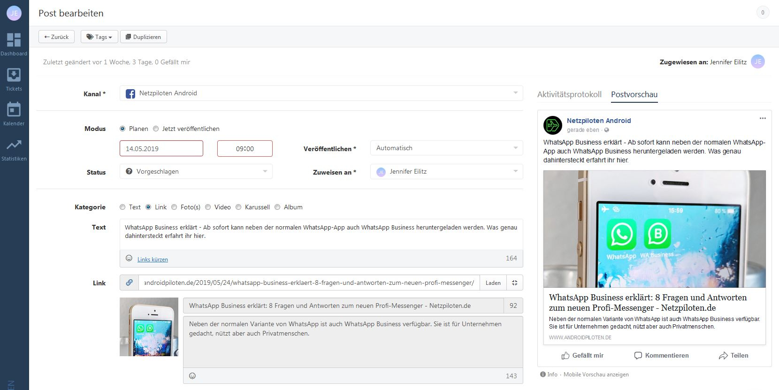Viewport: 779px width, 390px height.
Task: Open the Kanal dropdown Netzpiloten Android
Action: (321, 93)
